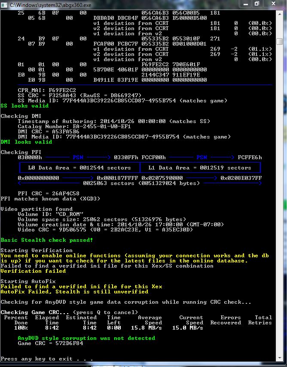Click the 'Basic Stealth check passed!' message

(47, 240)
